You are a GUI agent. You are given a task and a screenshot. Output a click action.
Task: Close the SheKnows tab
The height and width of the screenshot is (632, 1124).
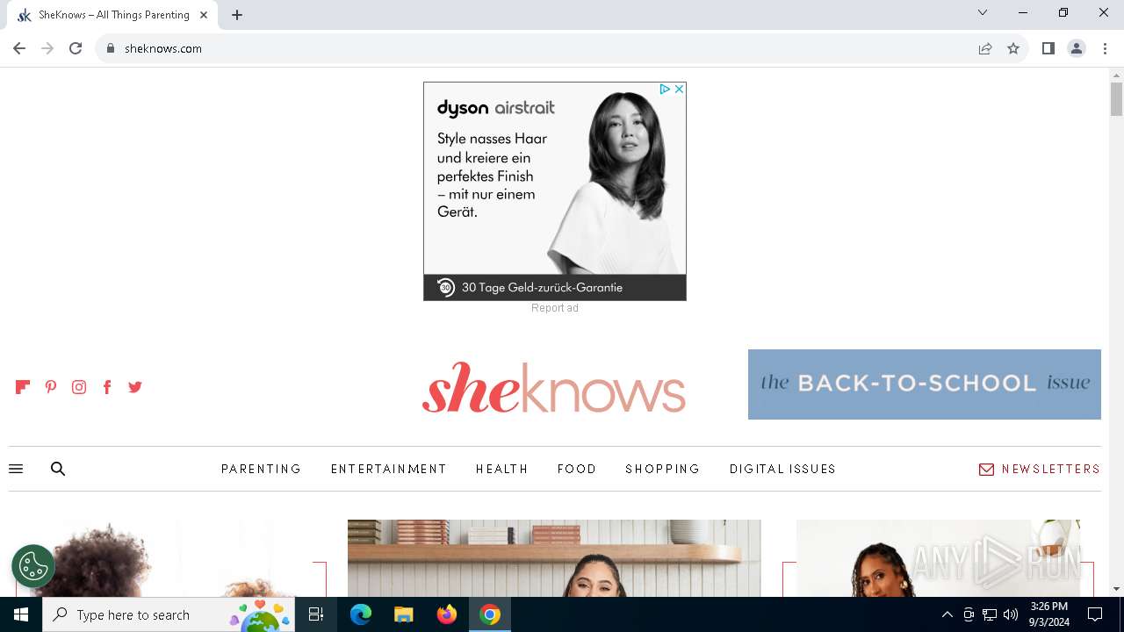(x=204, y=15)
